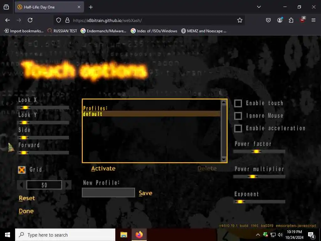Select Half-Life: Day One tab
Image resolution: width=321 pixels, height=241 pixels.
(49, 7)
